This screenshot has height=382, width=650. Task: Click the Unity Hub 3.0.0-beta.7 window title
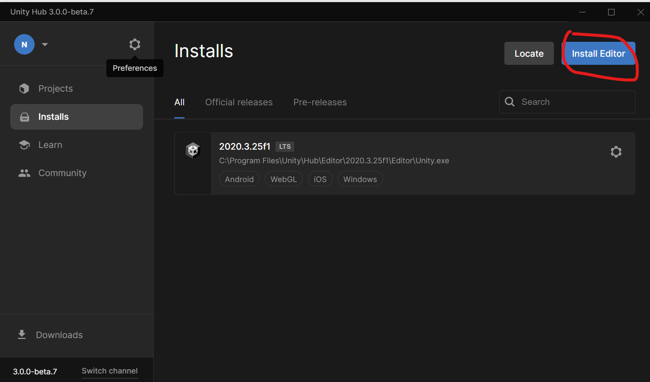(x=52, y=12)
